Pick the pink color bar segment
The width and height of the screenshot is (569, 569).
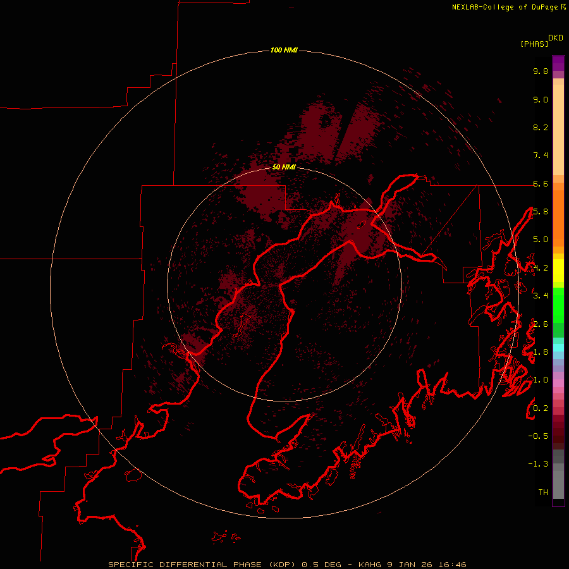pyautogui.click(x=558, y=383)
